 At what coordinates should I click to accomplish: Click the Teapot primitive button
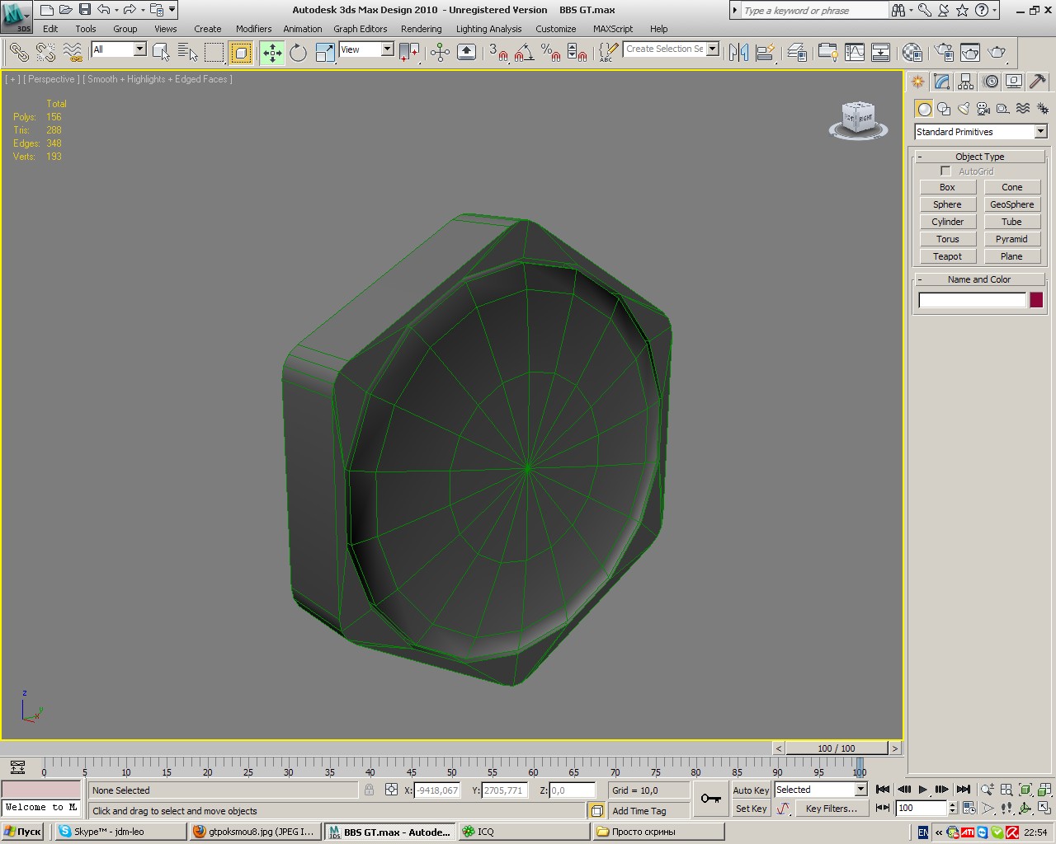point(947,256)
